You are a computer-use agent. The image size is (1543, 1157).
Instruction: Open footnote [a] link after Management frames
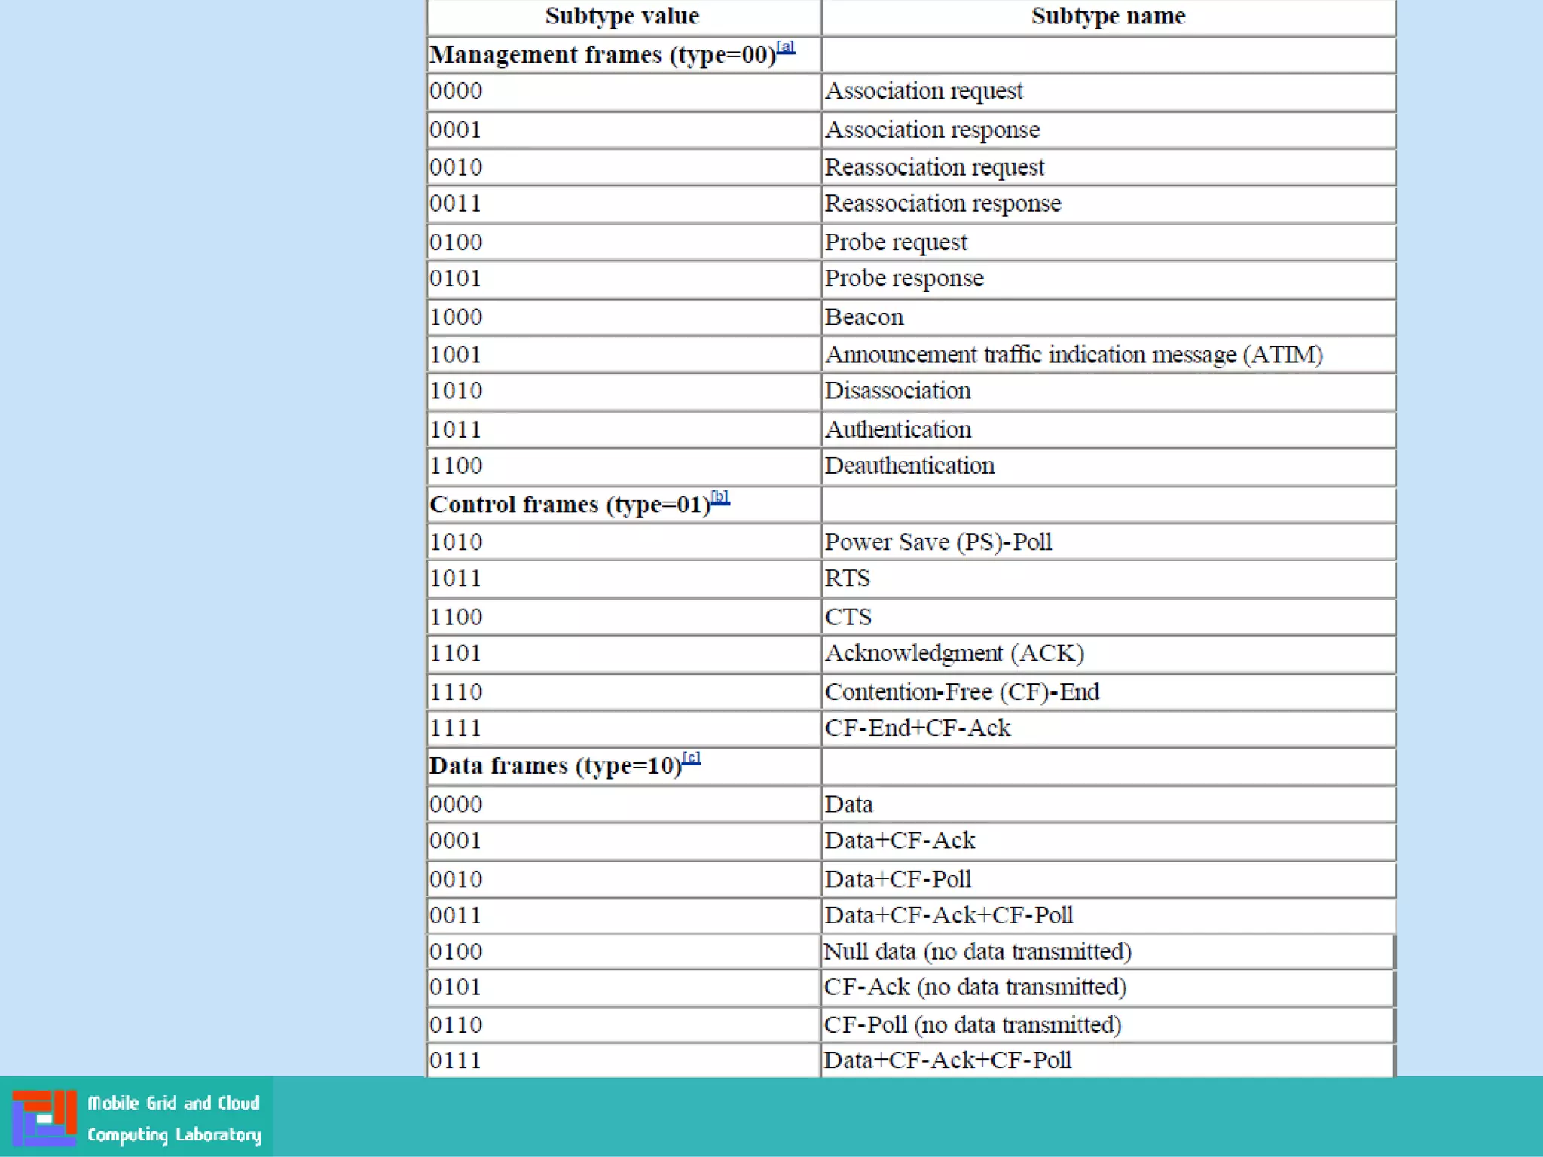pyautogui.click(x=785, y=47)
